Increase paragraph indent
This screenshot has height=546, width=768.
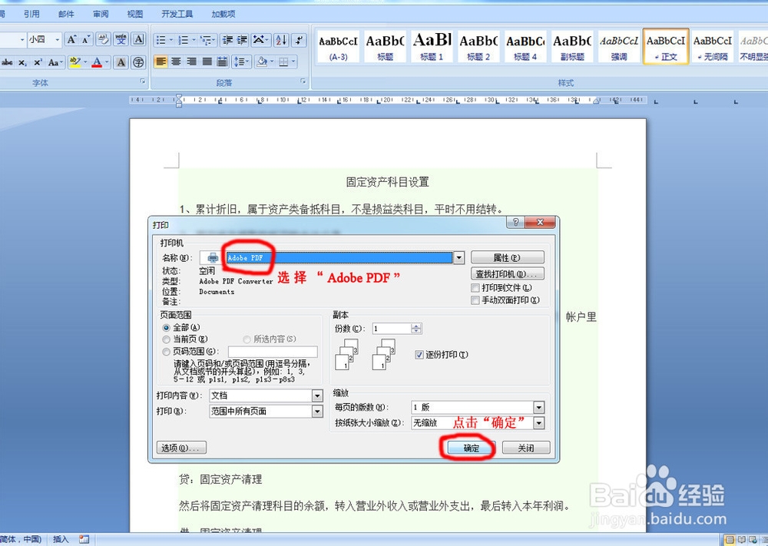pyautogui.click(x=243, y=40)
